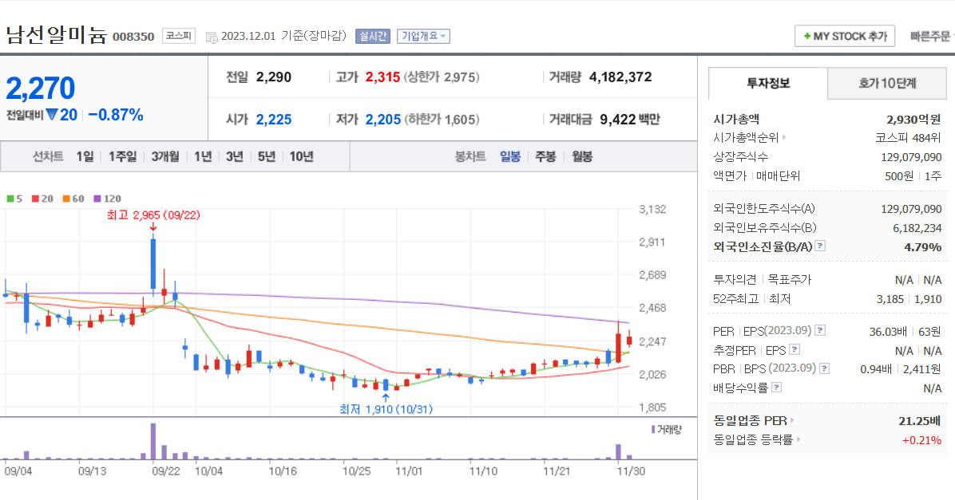Screen dimensions: 955x500
Task: Click the 빠른주문 link
Action: [x=932, y=36]
